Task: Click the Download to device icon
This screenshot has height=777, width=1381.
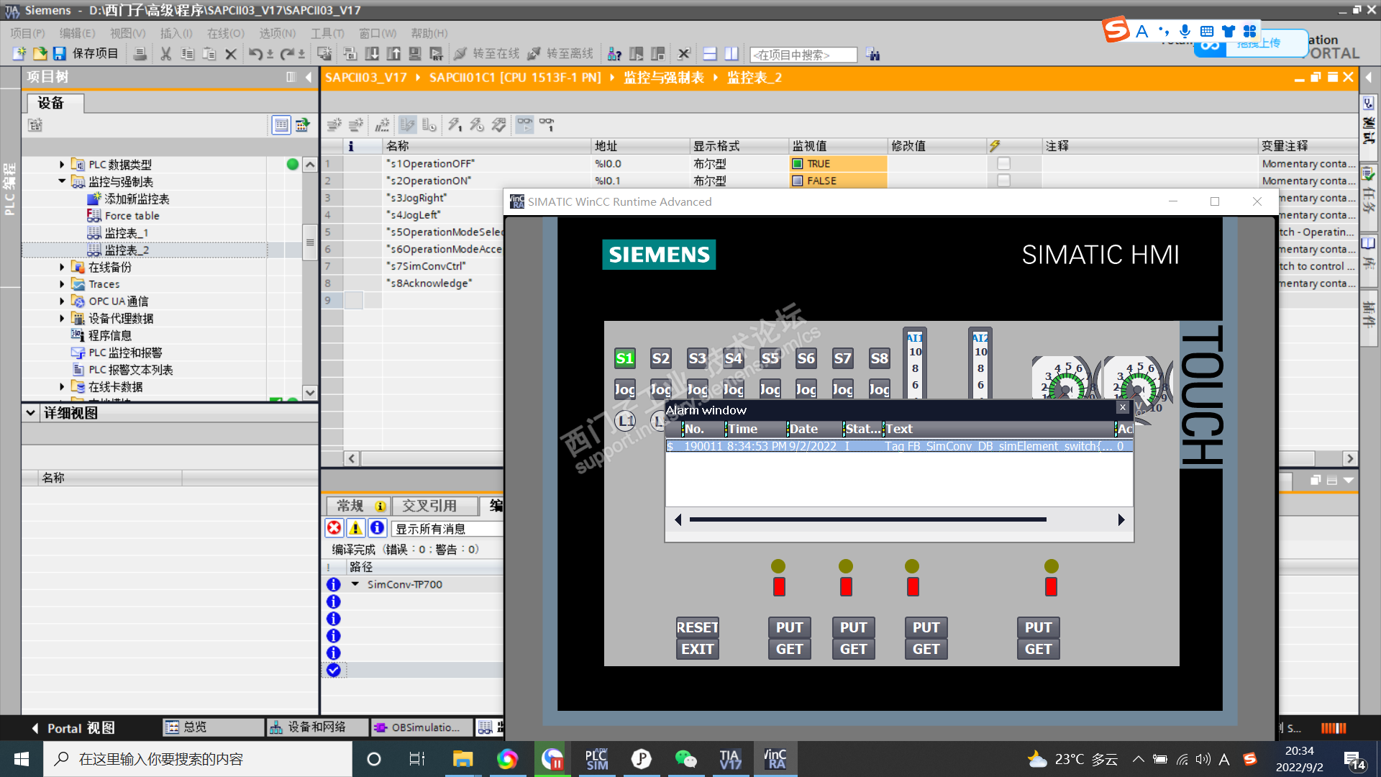Action: point(372,54)
